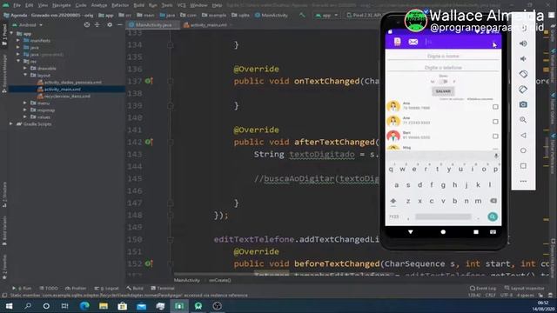Viewport: 557px width, 313px height.
Task: Open the Profiler tool window
Action: tap(76, 288)
